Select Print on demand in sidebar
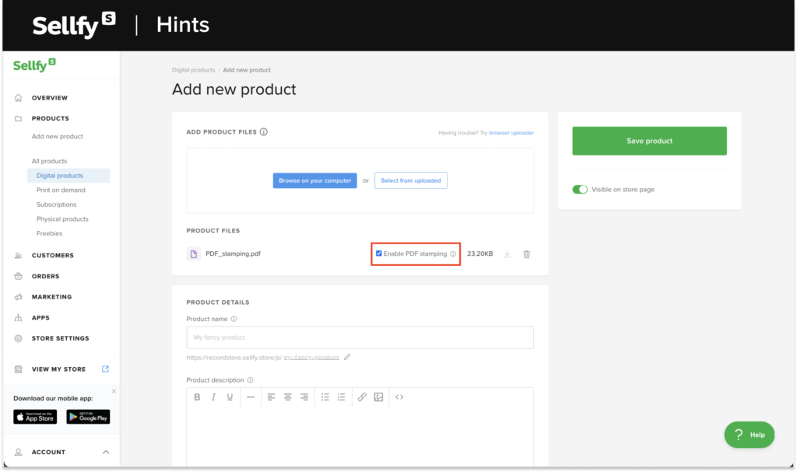 pos(61,190)
